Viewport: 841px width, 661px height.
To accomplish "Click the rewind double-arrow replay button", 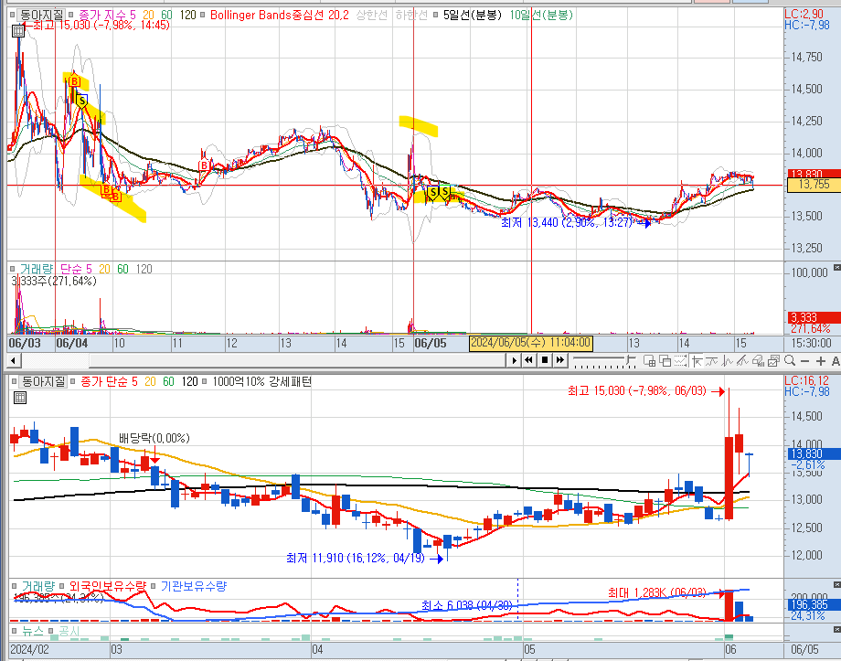I will [528, 360].
